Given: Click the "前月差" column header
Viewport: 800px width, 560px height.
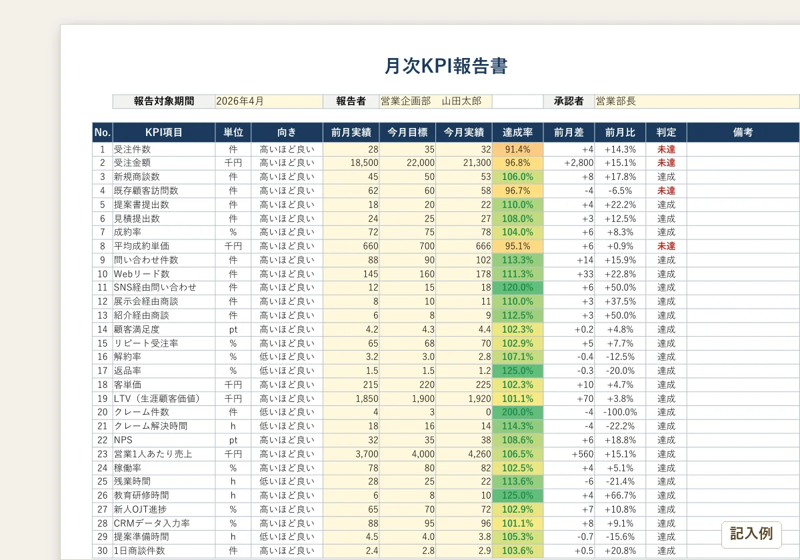Looking at the screenshot, I should [x=569, y=132].
